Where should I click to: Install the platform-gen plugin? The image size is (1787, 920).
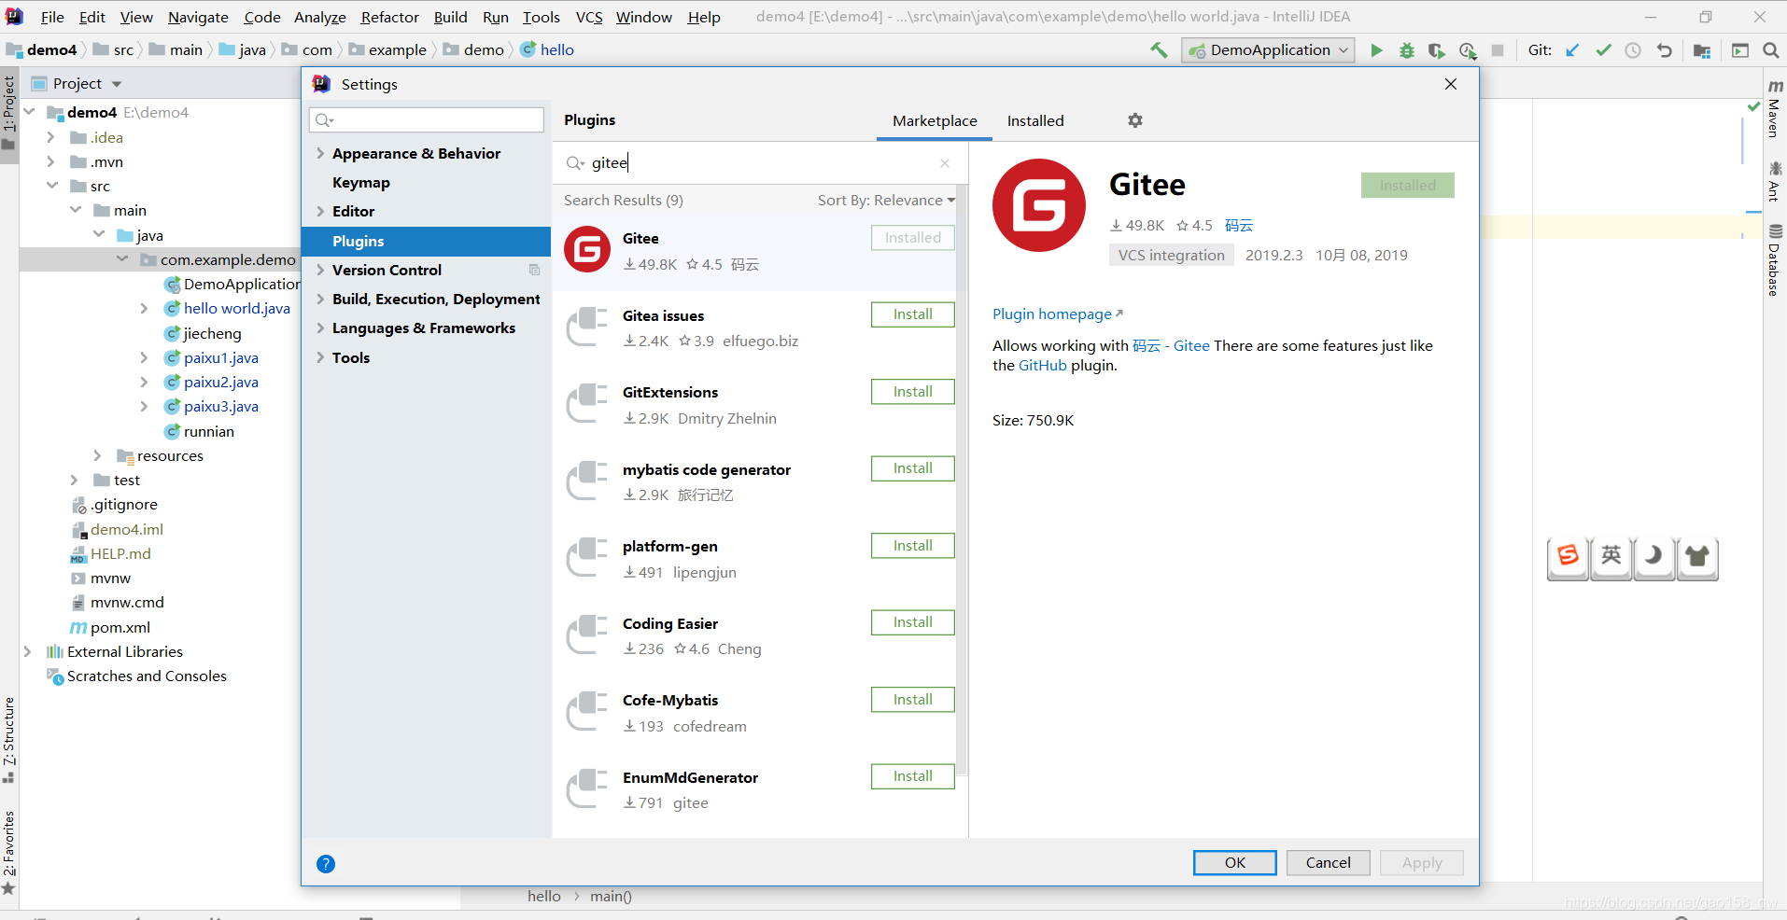click(913, 546)
